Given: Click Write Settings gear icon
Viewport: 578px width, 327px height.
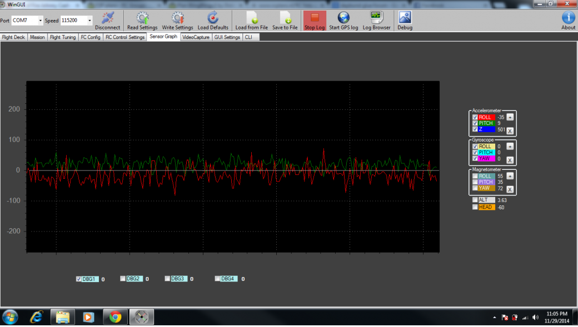Looking at the screenshot, I should tap(177, 18).
